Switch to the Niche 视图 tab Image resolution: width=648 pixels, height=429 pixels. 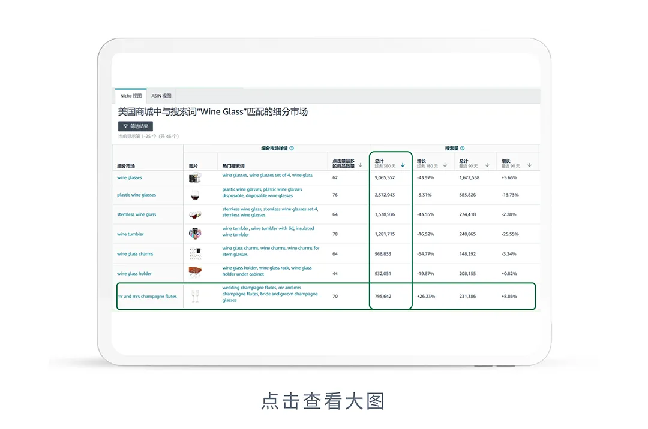click(131, 96)
